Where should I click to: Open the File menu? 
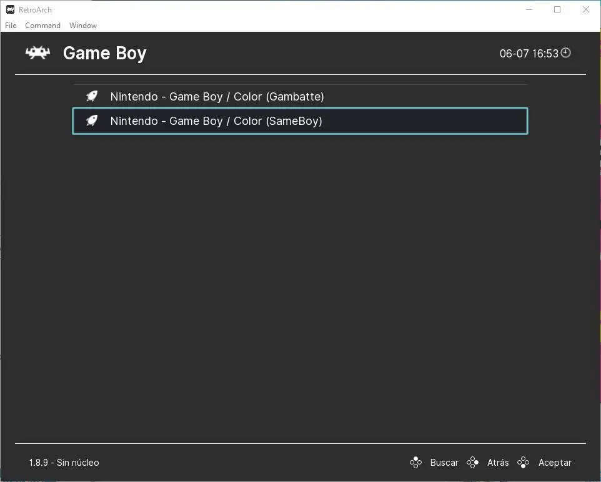[11, 26]
